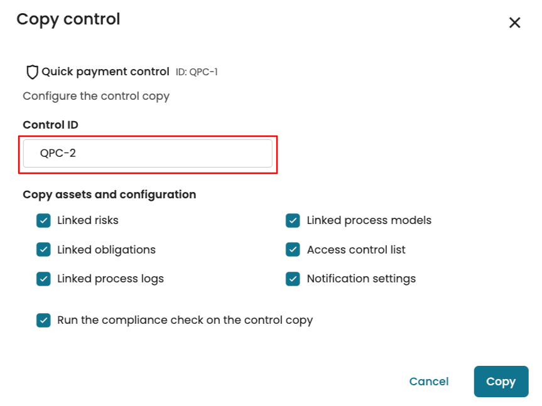
Task: Click the Copy button to confirm
Action: click(x=501, y=382)
